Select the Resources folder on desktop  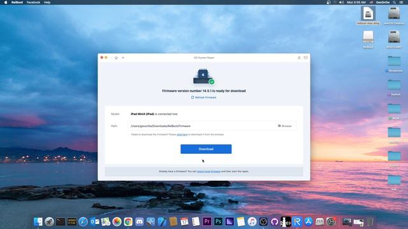click(394, 64)
